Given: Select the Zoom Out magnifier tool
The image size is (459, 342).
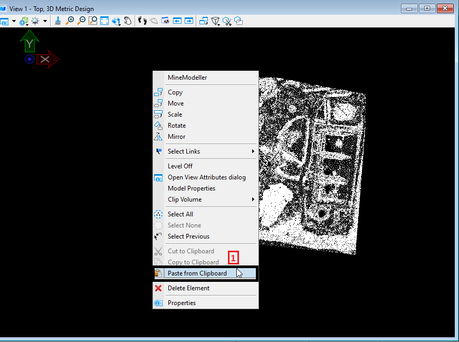Looking at the screenshot, I should coord(81,21).
